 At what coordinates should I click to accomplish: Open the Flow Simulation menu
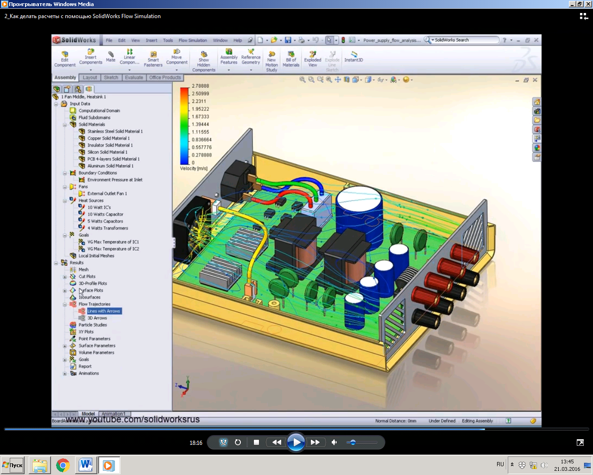point(193,40)
